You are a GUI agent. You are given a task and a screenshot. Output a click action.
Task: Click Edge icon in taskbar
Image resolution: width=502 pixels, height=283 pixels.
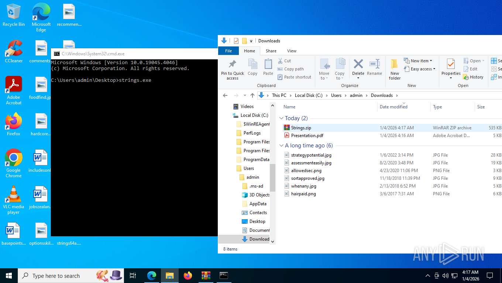pos(152,275)
